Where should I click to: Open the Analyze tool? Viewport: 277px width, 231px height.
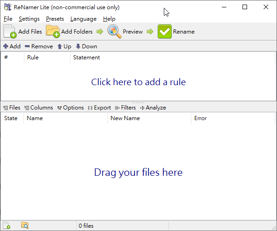(x=153, y=108)
